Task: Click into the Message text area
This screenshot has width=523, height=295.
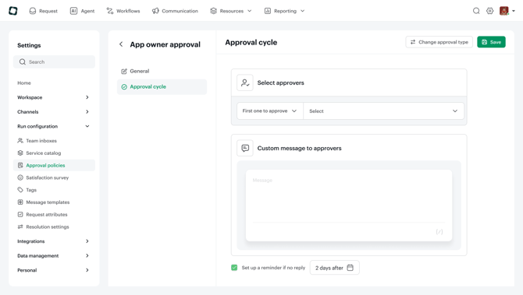Action: pyautogui.click(x=349, y=196)
